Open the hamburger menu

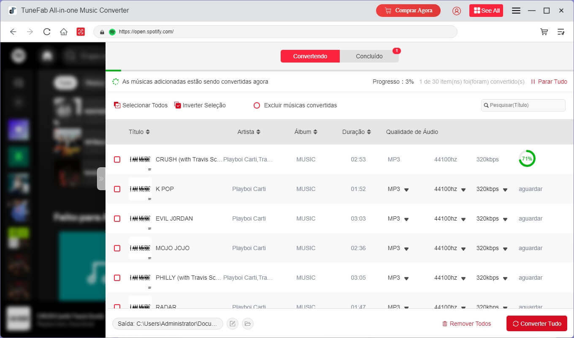point(516,11)
